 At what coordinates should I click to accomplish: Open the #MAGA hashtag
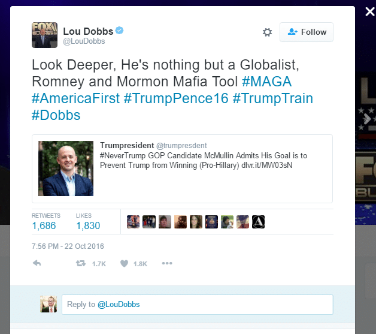click(266, 82)
